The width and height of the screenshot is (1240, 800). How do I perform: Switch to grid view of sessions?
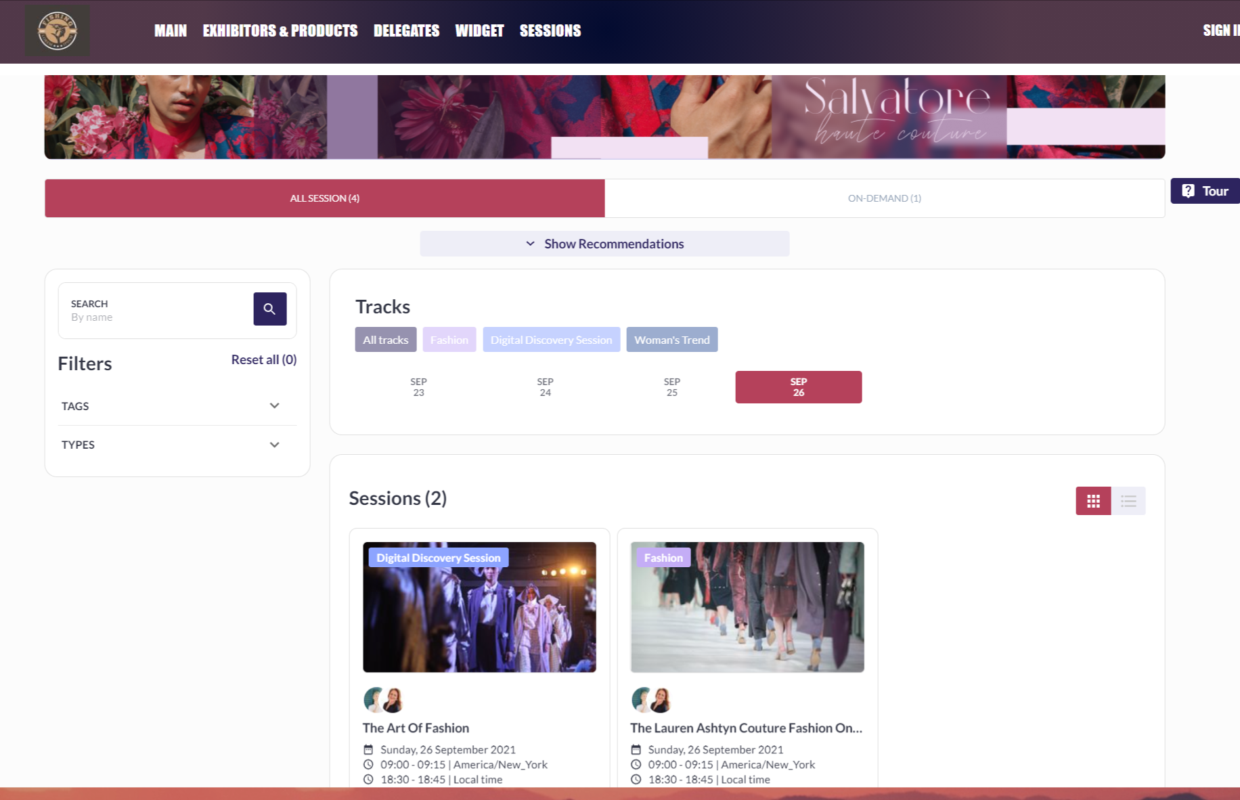pos(1093,501)
